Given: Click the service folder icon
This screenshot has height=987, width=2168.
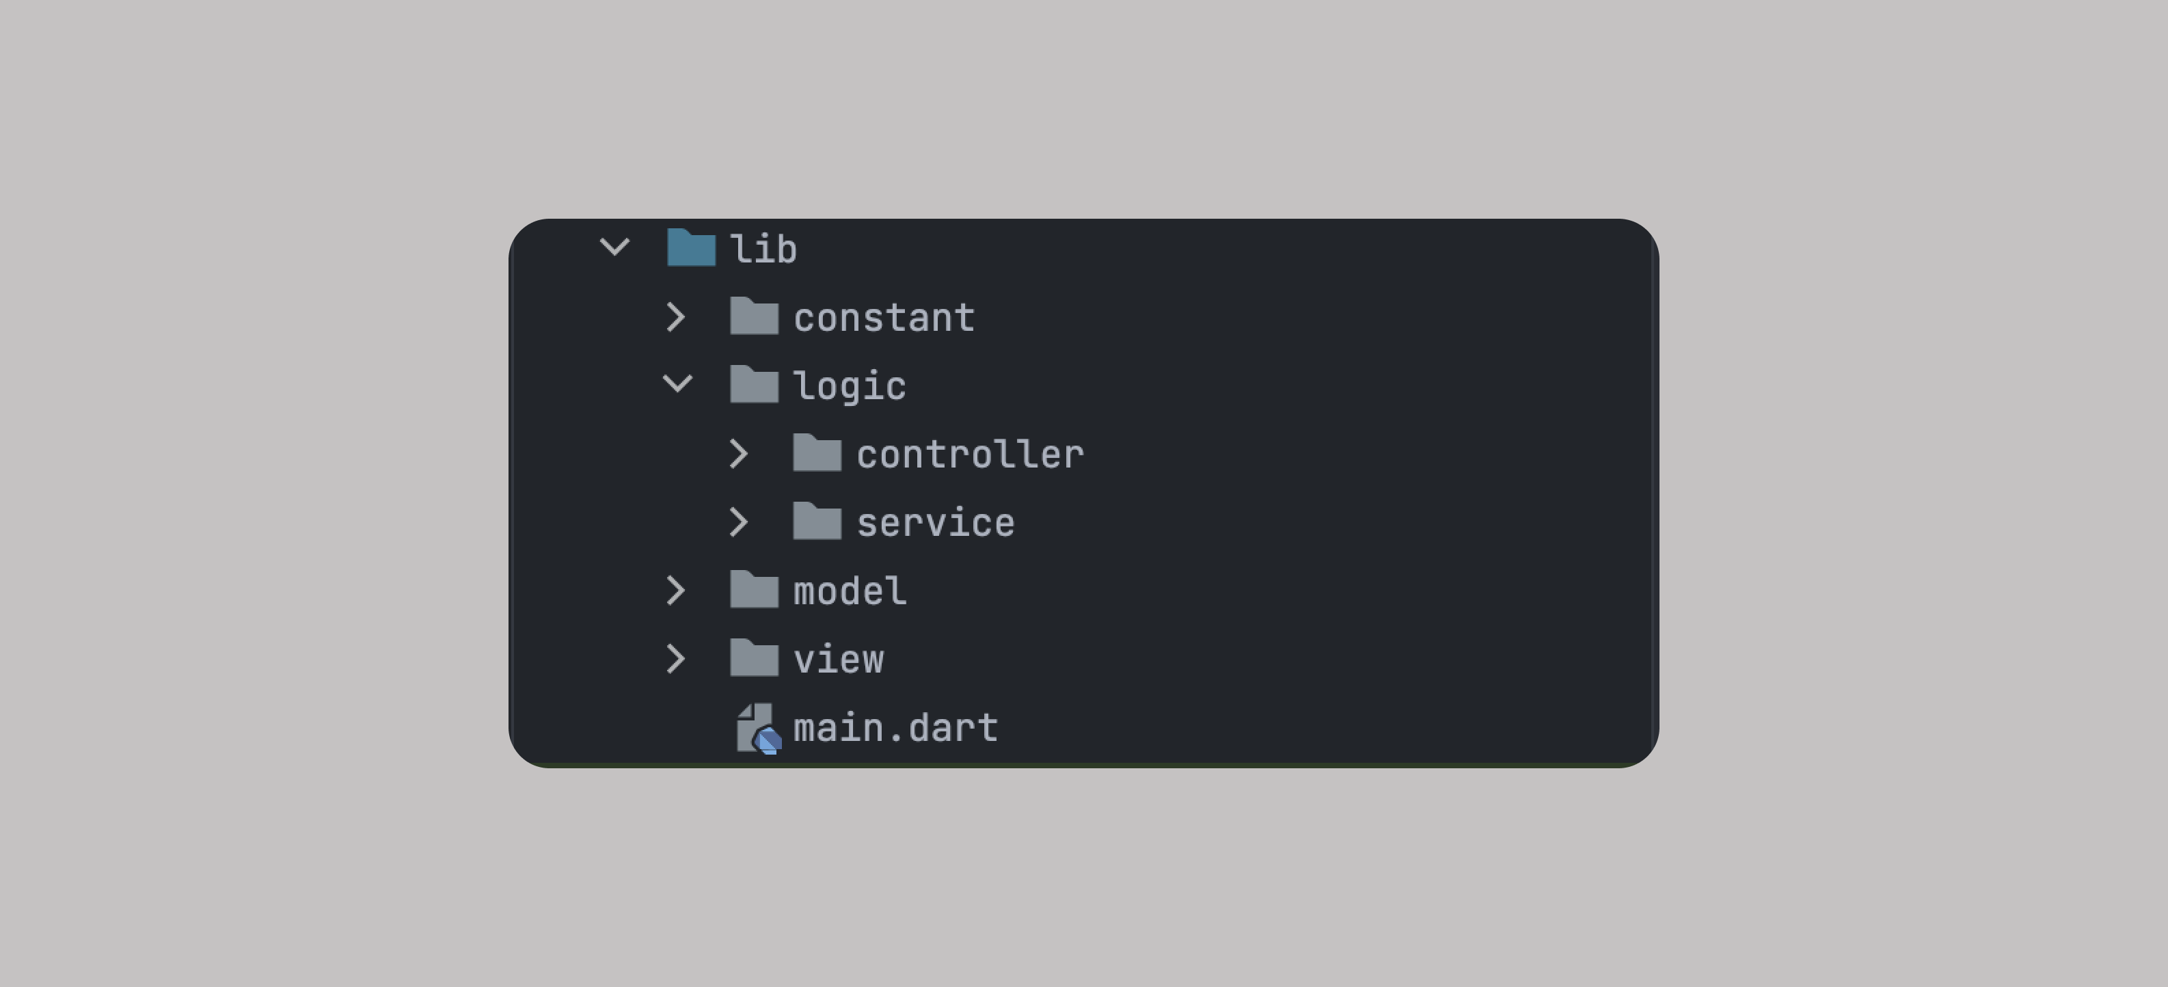Looking at the screenshot, I should point(815,522).
